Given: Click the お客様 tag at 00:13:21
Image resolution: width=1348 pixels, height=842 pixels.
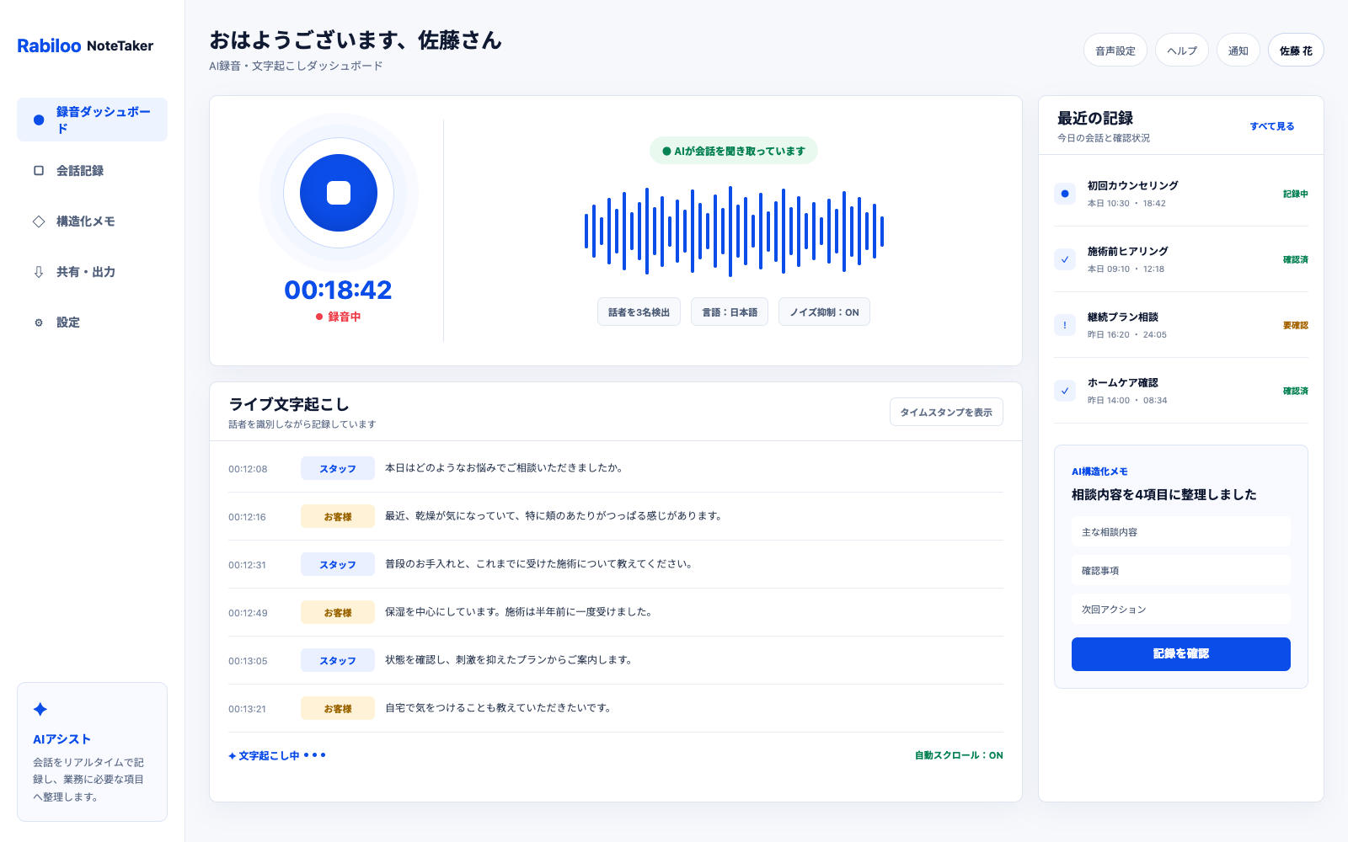Looking at the screenshot, I should [x=338, y=709].
